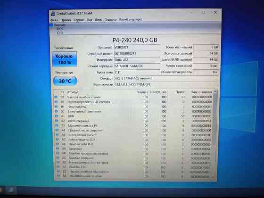Click the Стандарт field showing ACS-3
The image size is (264, 198).
point(166,78)
